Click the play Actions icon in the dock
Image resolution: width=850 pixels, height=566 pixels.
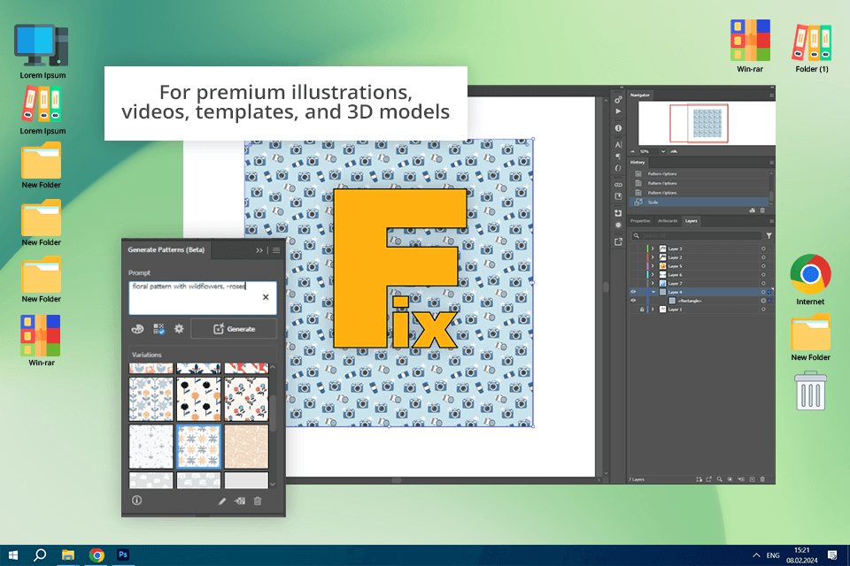pyautogui.click(x=618, y=111)
